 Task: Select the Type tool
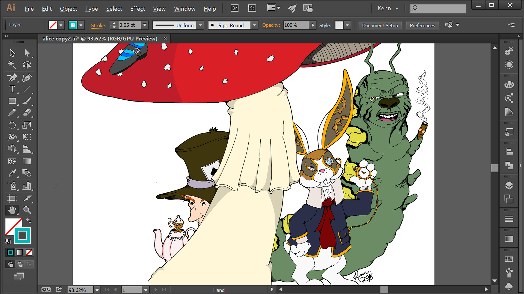(x=12, y=89)
